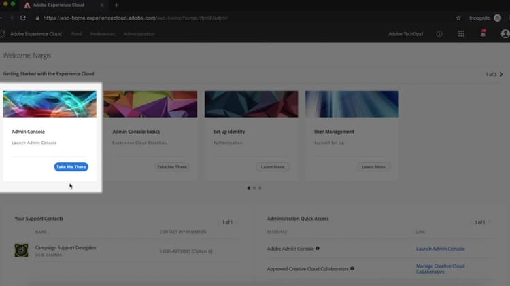Click the User Management card blue thumbnail
The image size is (510, 286).
[352, 104]
